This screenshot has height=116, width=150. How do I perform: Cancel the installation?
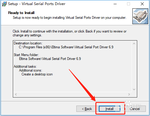tap(135, 109)
